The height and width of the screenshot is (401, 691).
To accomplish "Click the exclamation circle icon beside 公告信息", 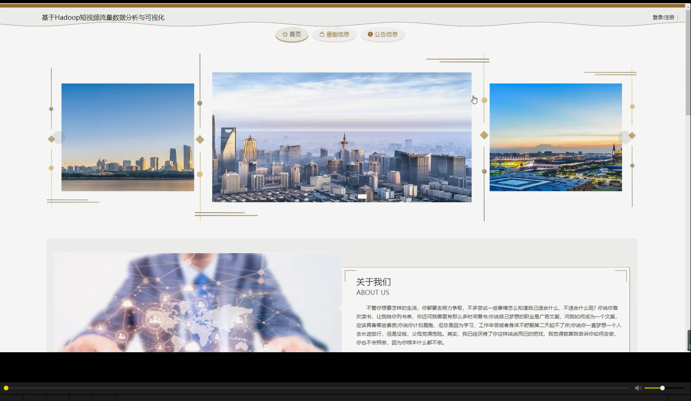I will click(370, 34).
